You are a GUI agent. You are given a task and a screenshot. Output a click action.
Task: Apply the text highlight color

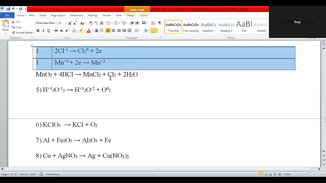pos(81,30)
